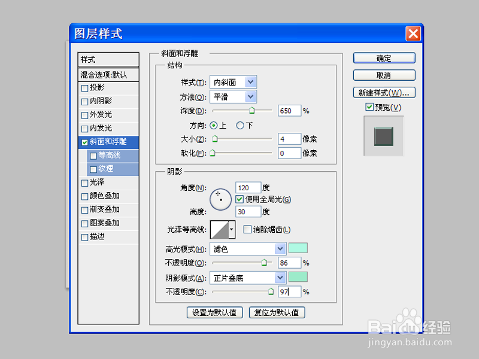Select 样式 header in left list
The width and height of the screenshot is (479, 359).
click(x=108, y=59)
